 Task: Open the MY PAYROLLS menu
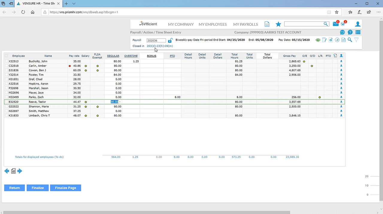245,24
